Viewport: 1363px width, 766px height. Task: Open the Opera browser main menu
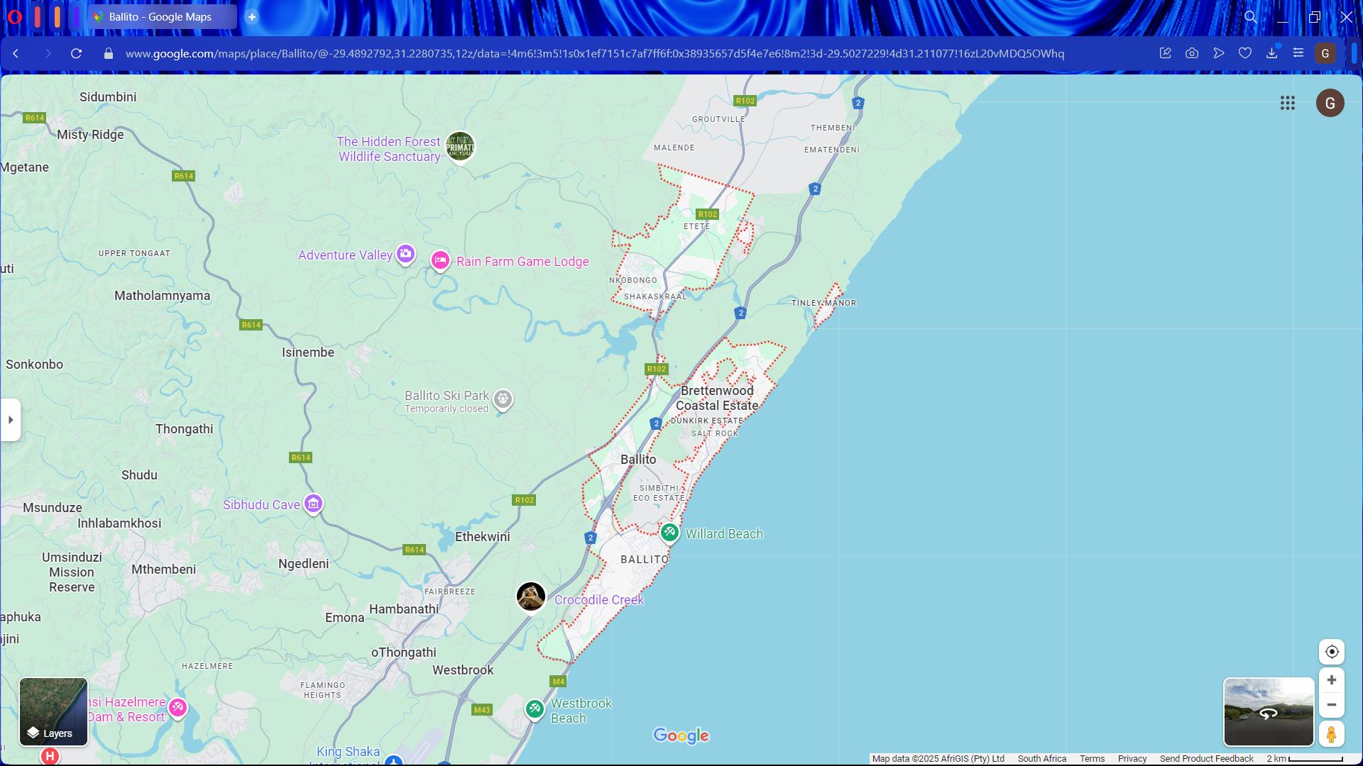(14, 17)
